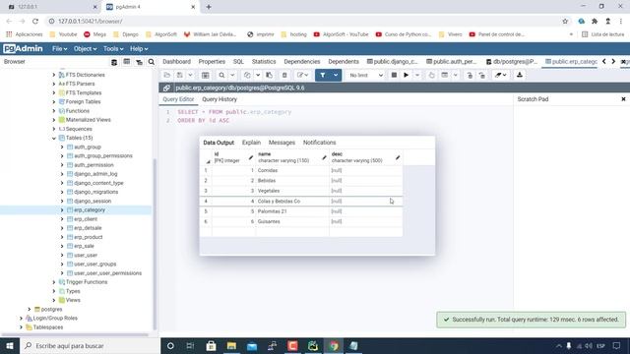Click the execute query play icon
This screenshot has width=630, height=354.
click(x=407, y=75)
